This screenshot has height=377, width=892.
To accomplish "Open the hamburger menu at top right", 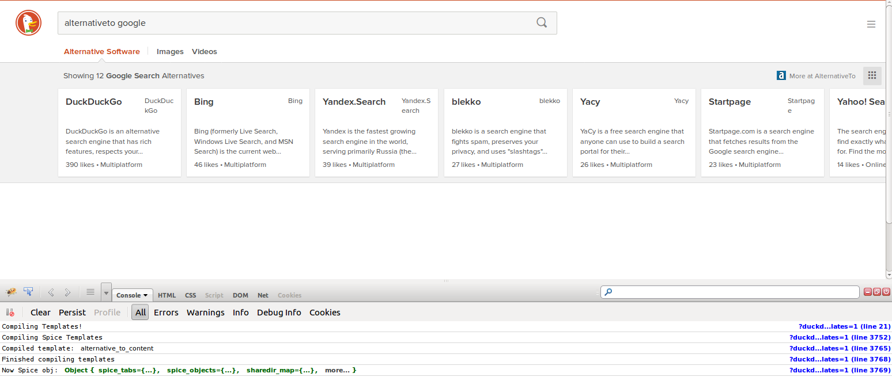I will tap(871, 24).
